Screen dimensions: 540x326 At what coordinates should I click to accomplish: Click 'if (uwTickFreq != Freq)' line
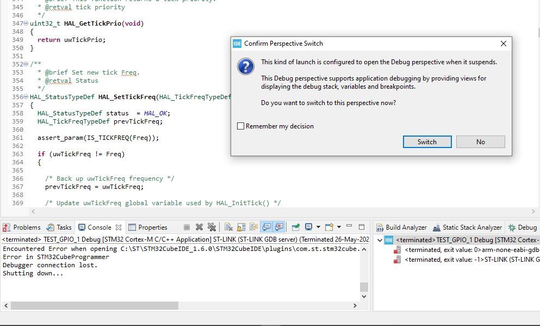(x=81, y=154)
